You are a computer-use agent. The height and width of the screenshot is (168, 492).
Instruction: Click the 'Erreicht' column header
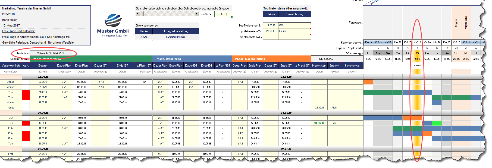pos(334,65)
